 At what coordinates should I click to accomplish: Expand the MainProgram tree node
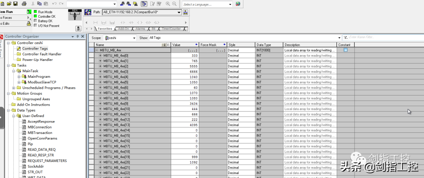point(19,77)
